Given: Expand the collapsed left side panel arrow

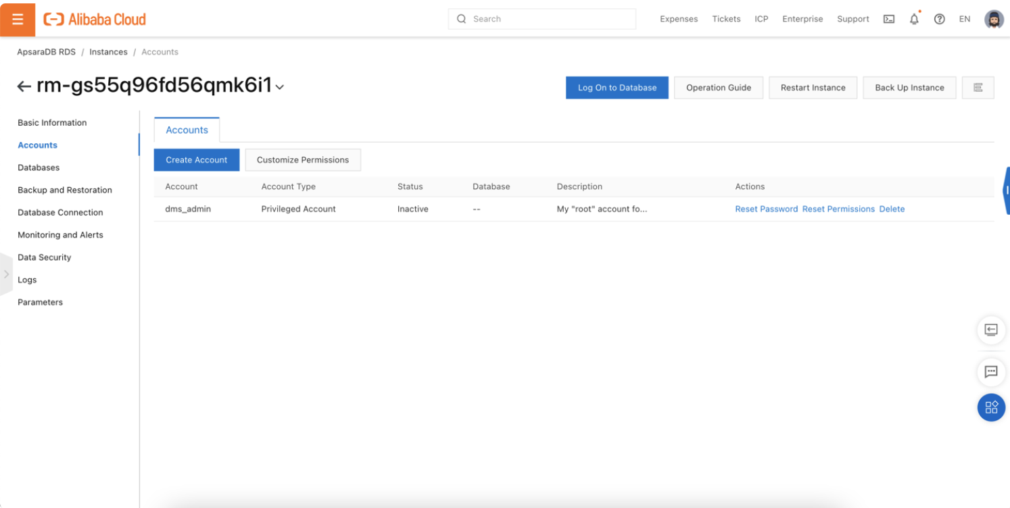Looking at the screenshot, I should pyautogui.click(x=6, y=274).
